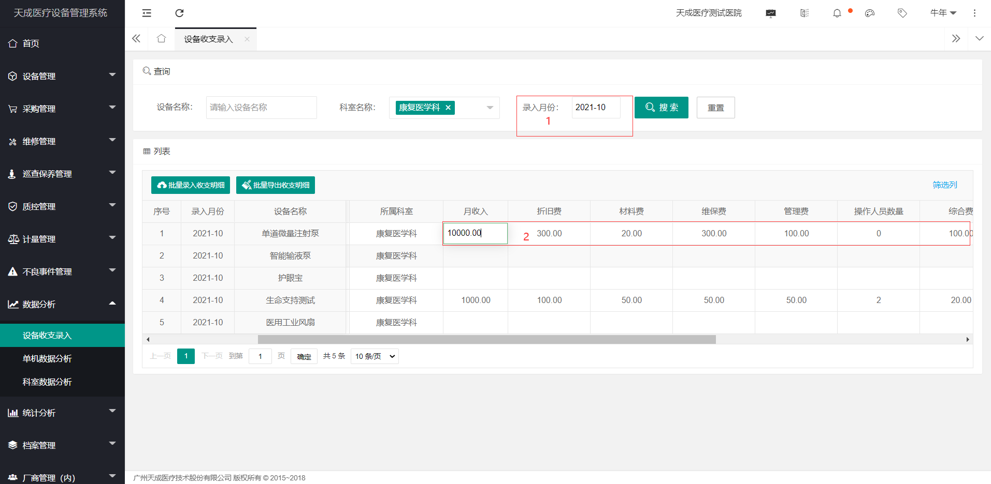Click the 单道微量注射泵 cell
The width and height of the screenshot is (991, 484).
[x=290, y=234]
